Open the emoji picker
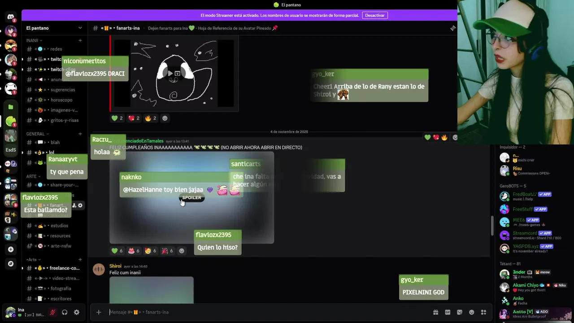Image resolution: width=574 pixels, height=323 pixels. click(x=472, y=312)
